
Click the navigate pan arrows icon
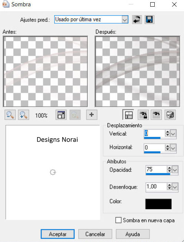(x=92, y=115)
